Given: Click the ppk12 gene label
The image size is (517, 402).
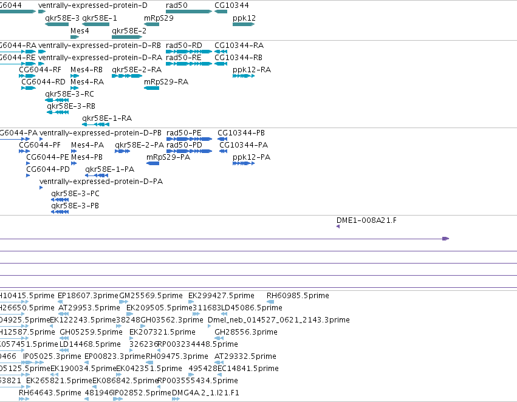Looking at the screenshot, I should tap(244, 18).
